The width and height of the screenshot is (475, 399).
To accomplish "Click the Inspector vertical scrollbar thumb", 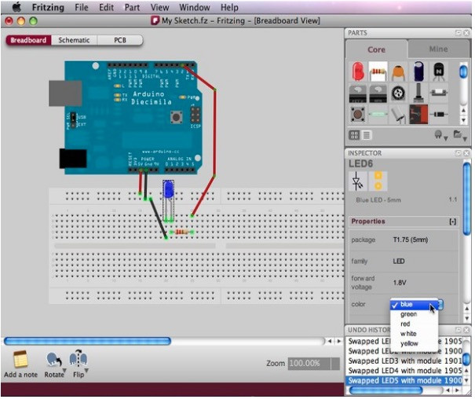I will pyautogui.click(x=467, y=199).
